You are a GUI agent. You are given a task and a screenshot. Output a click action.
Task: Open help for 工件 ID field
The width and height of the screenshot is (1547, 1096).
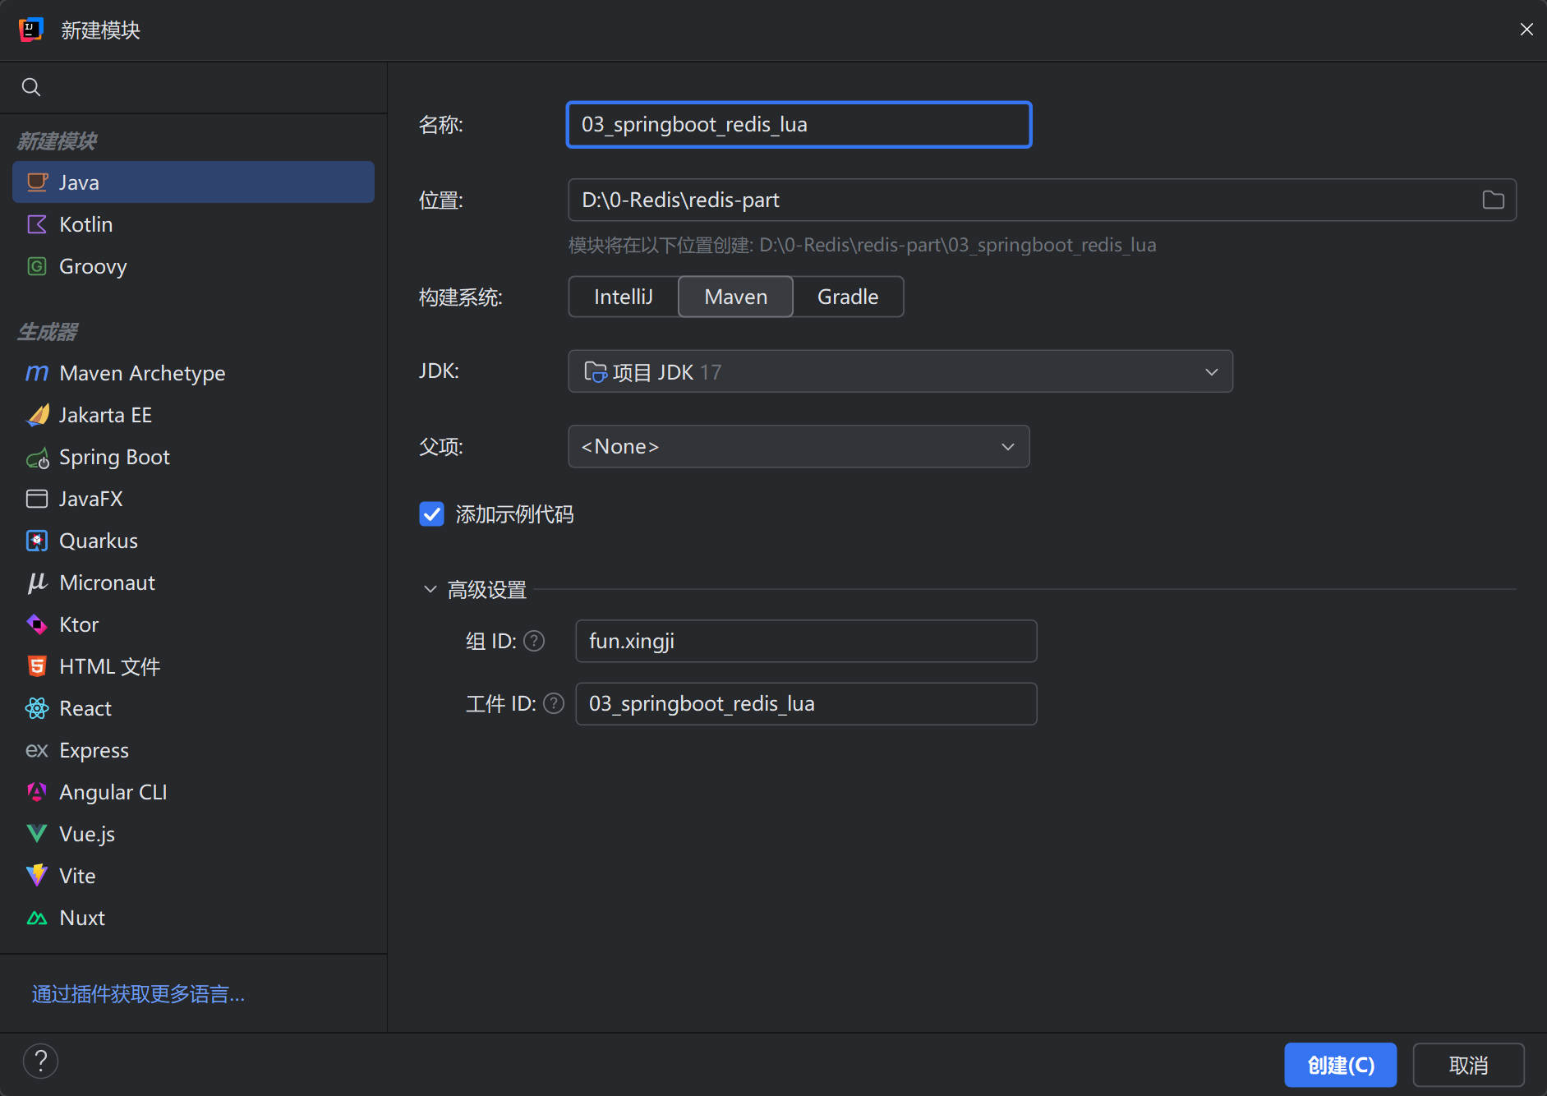[x=554, y=704]
